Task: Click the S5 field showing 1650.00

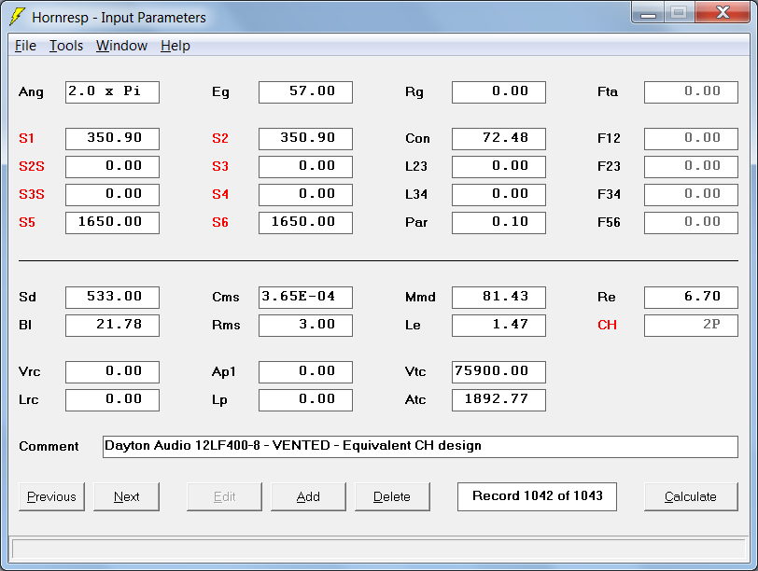Action: click(112, 223)
